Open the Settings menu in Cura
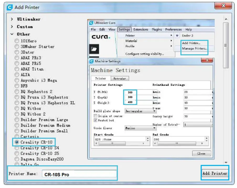Viewport: 237px width, 188px height. click(x=124, y=29)
